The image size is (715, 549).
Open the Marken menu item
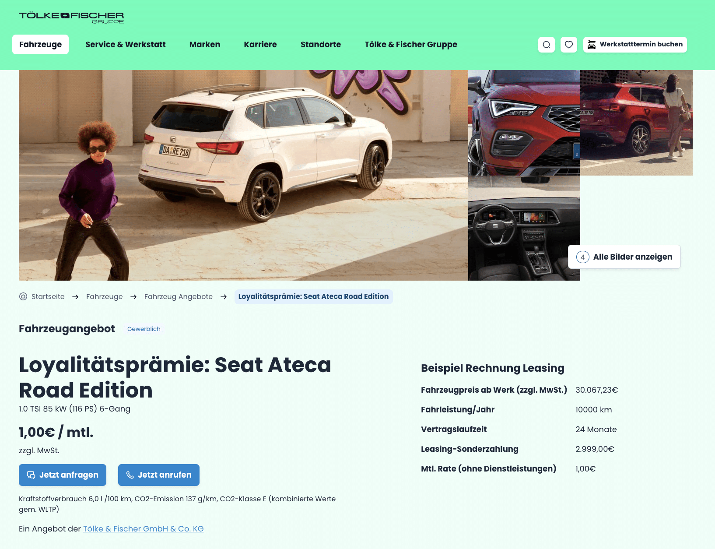click(x=205, y=45)
